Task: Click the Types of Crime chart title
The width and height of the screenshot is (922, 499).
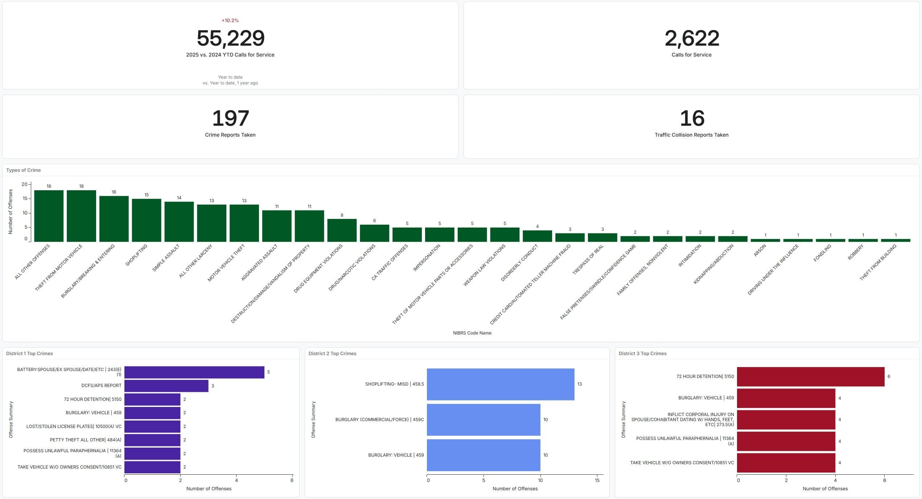Action: (x=23, y=170)
